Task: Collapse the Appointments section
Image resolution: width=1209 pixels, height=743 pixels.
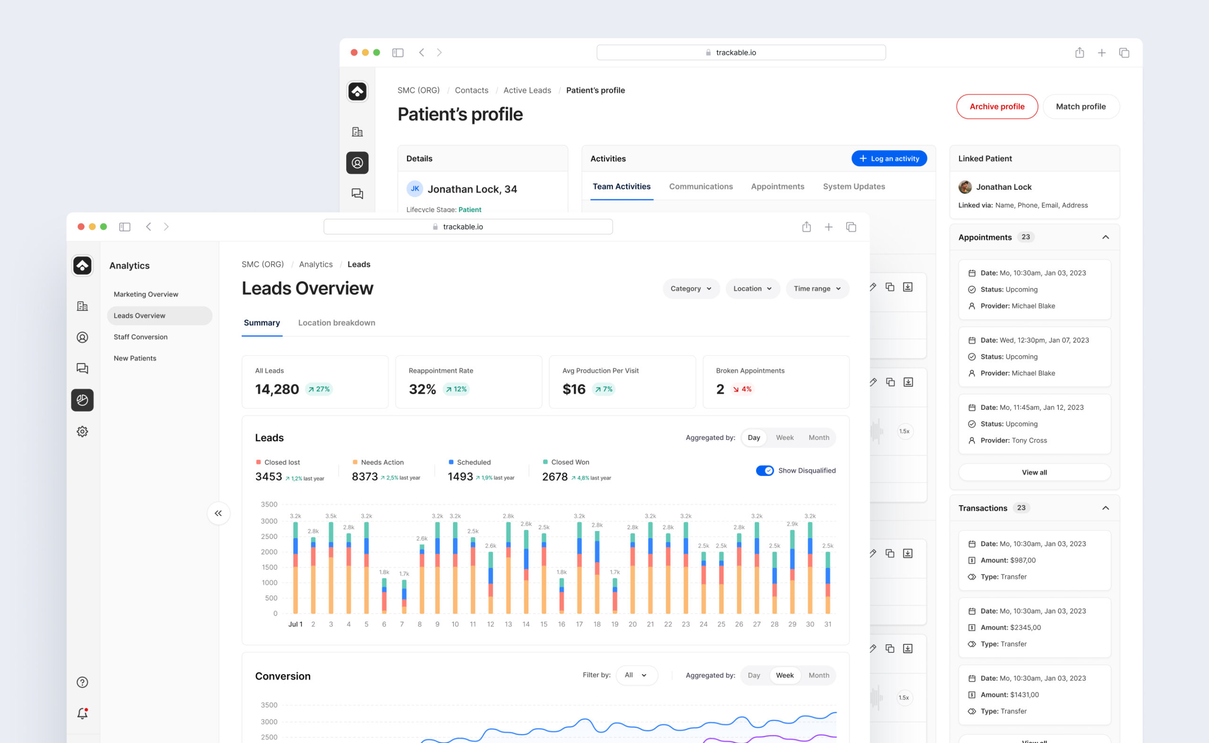Action: coord(1105,237)
